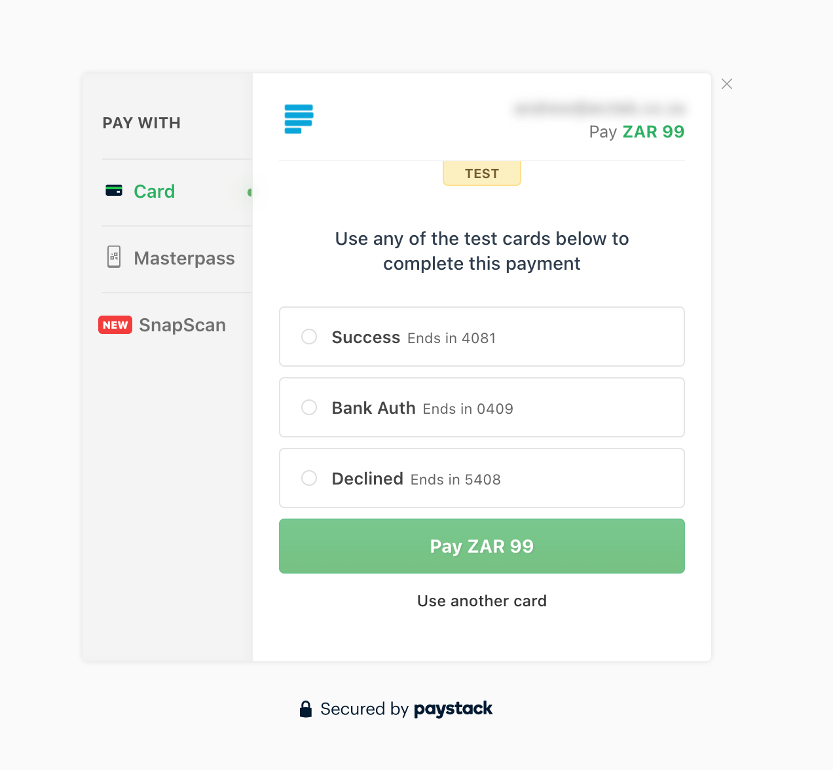Click the Use another card link
Screen dimensions: 833x770
482,601
